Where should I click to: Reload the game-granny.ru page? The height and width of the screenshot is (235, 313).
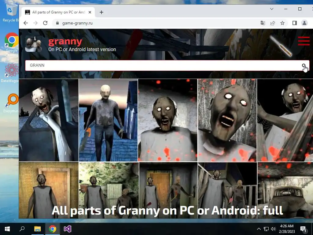point(45,23)
